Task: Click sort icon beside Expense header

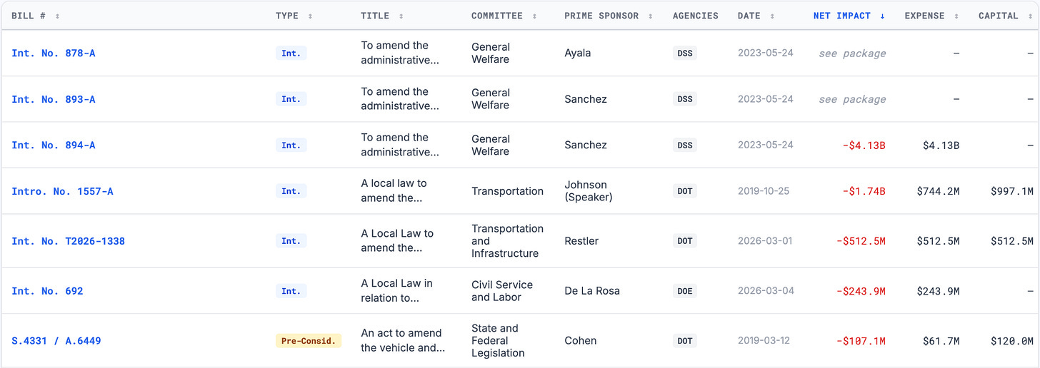Action: tap(956, 16)
